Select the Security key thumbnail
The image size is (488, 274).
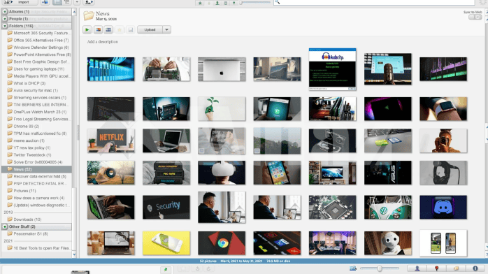tap(166, 207)
